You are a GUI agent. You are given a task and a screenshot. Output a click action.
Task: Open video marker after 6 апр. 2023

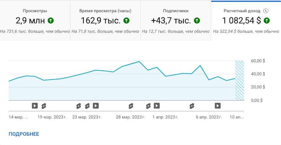click(218, 106)
